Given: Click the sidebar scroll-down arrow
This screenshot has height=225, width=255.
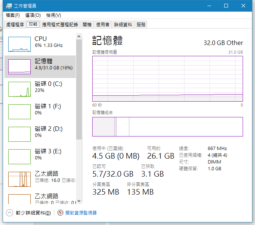Looking at the screenshot, I should point(79,201).
